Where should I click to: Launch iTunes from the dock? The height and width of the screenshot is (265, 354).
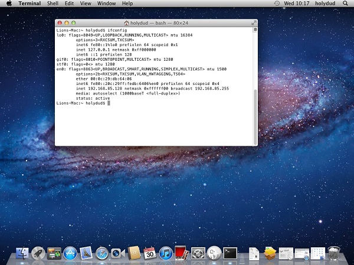tap(166, 254)
